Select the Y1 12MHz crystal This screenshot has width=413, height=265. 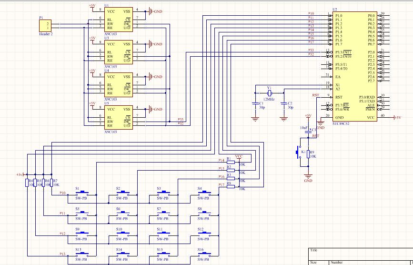(269, 94)
